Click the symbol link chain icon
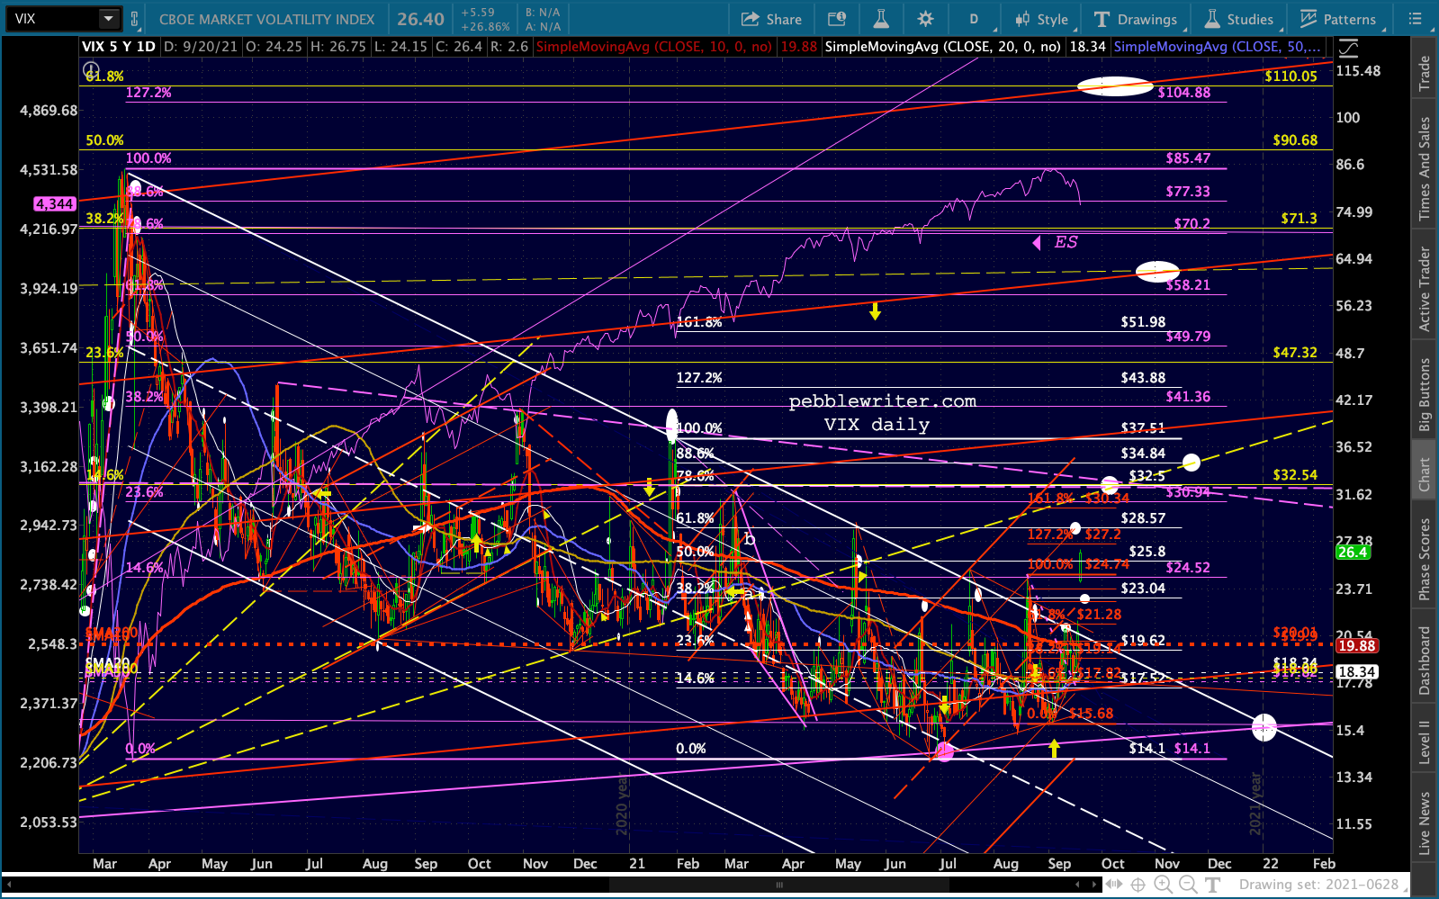The width and height of the screenshot is (1439, 899). (135, 19)
